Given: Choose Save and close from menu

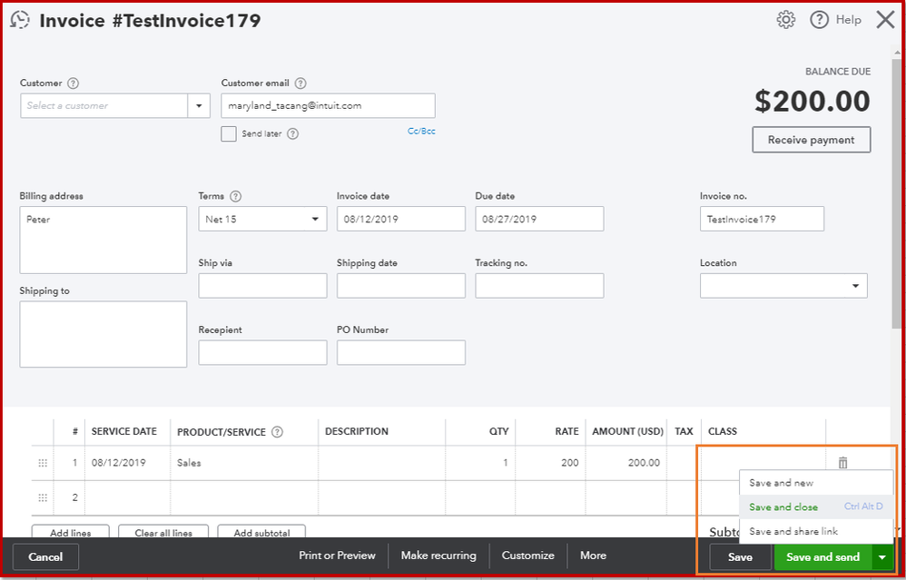Looking at the screenshot, I should (x=816, y=507).
